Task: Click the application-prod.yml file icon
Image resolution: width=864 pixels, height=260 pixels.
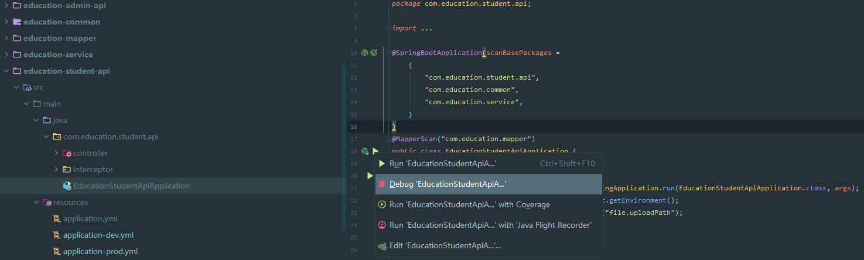Action: pos(57,251)
